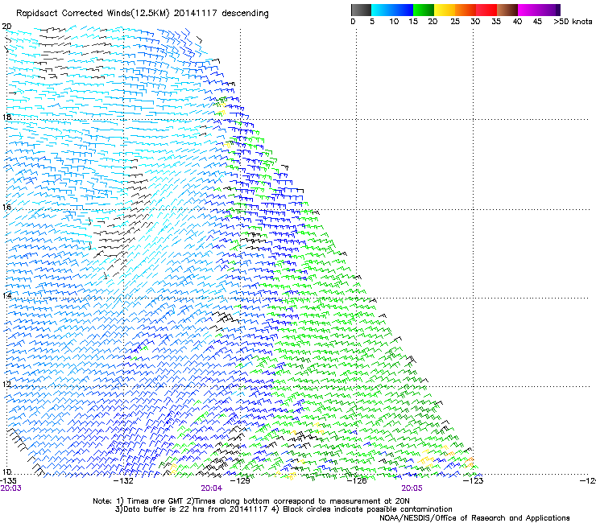
Task: Click the legend label '25'
Action: pyautogui.click(x=455, y=22)
